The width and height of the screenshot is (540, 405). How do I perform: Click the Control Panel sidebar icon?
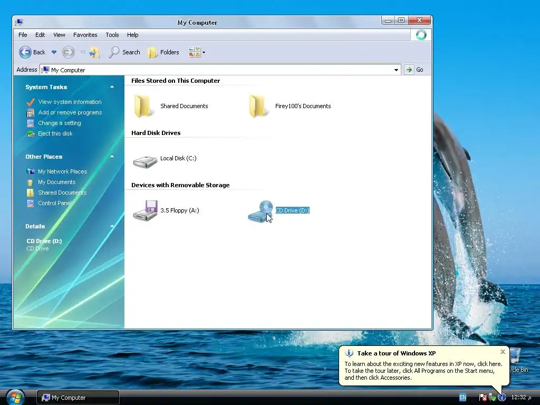30,204
